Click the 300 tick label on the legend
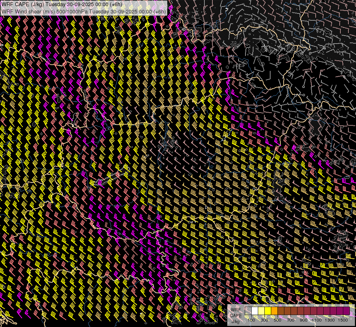356x327 pixels. (x=264, y=320)
